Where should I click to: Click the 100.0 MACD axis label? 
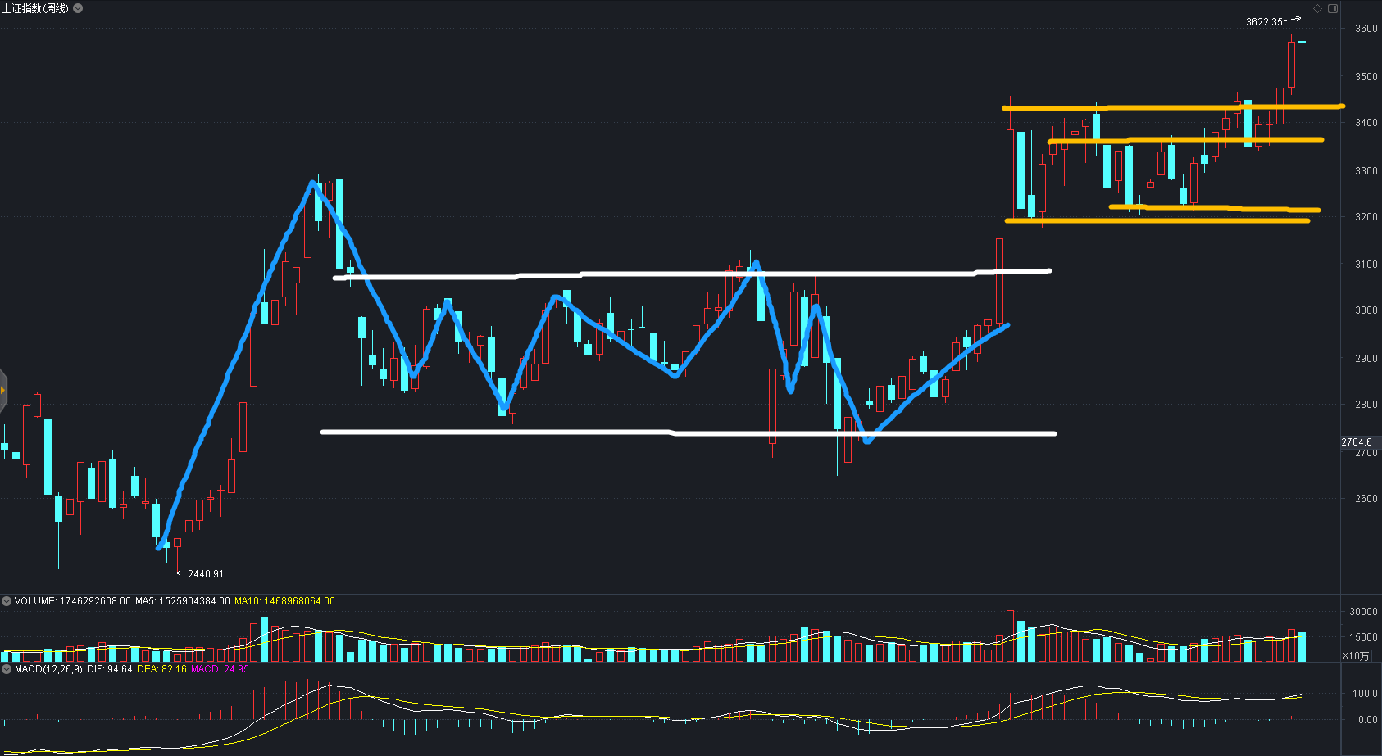1365,694
